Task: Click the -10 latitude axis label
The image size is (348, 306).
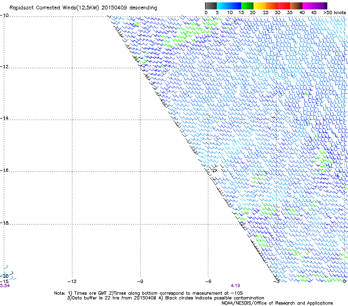Action: pos(4,16)
